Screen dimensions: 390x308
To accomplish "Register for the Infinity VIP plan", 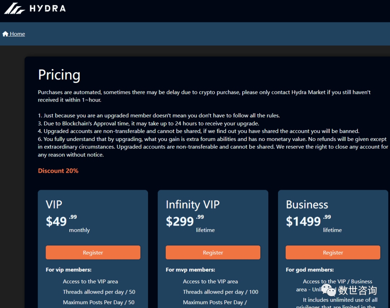I will coord(213,252).
